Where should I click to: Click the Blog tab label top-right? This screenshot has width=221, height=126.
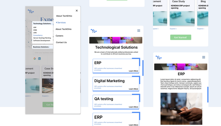point(203,2)
